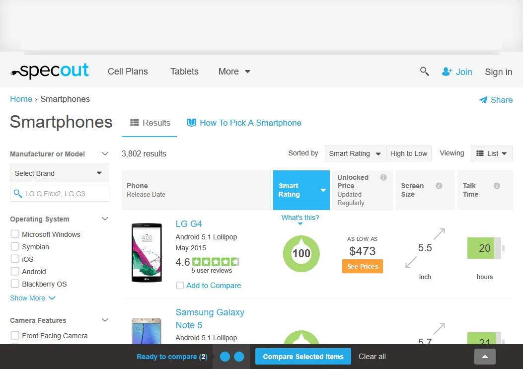Open Cell Plans in navigation
This screenshot has height=369, width=523.
[128, 72]
